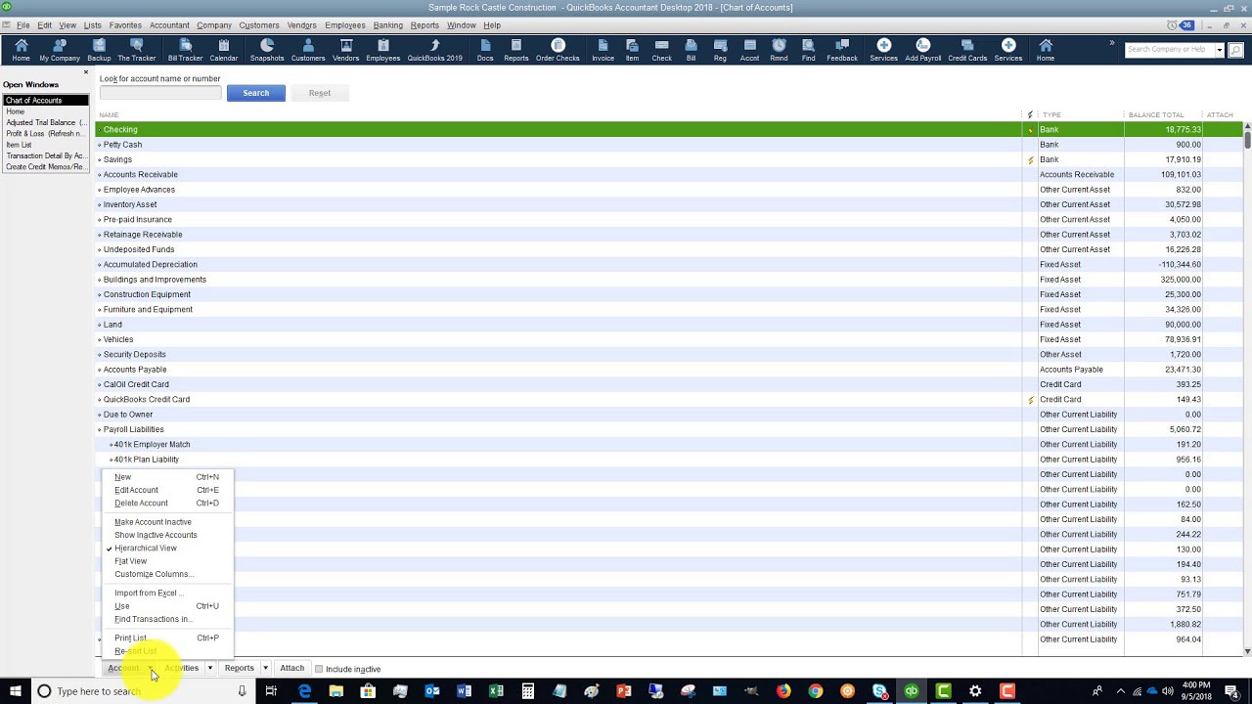This screenshot has height=704, width=1252.
Task: Click the Backup toolbar icon
Action: [99, 50]
